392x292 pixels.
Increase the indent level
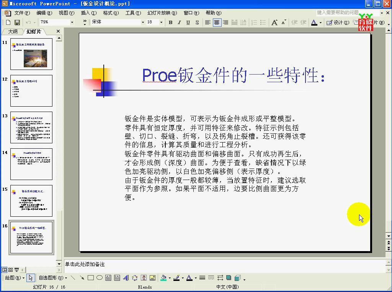pos(303,22)
